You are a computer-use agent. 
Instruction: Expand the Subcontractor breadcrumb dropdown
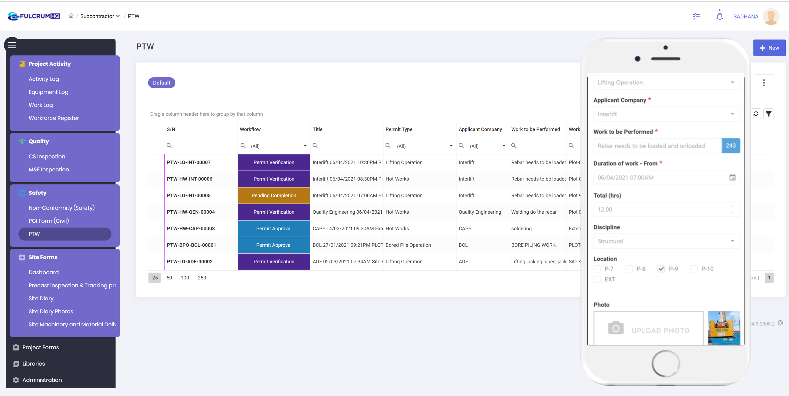coord(100,16)
